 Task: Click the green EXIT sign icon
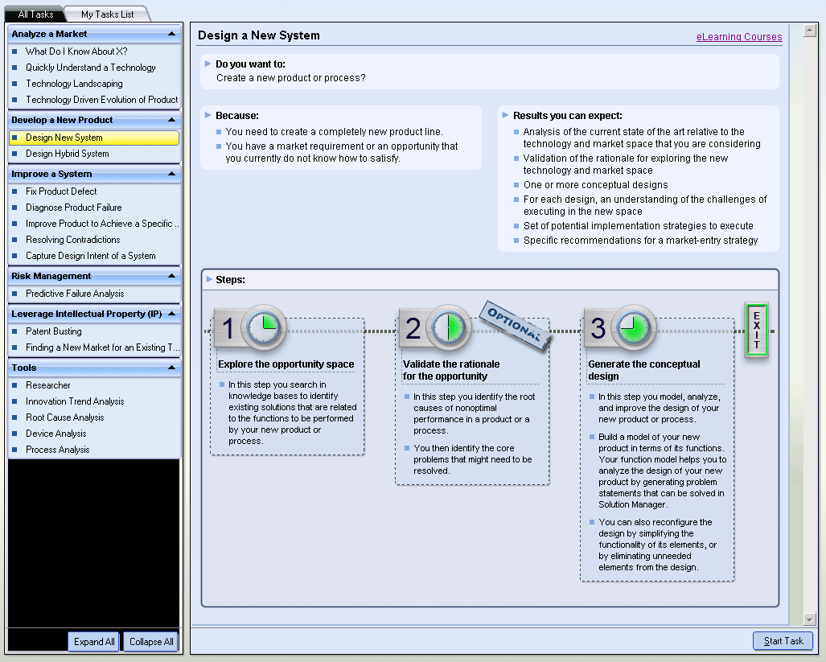click(756, 330)
